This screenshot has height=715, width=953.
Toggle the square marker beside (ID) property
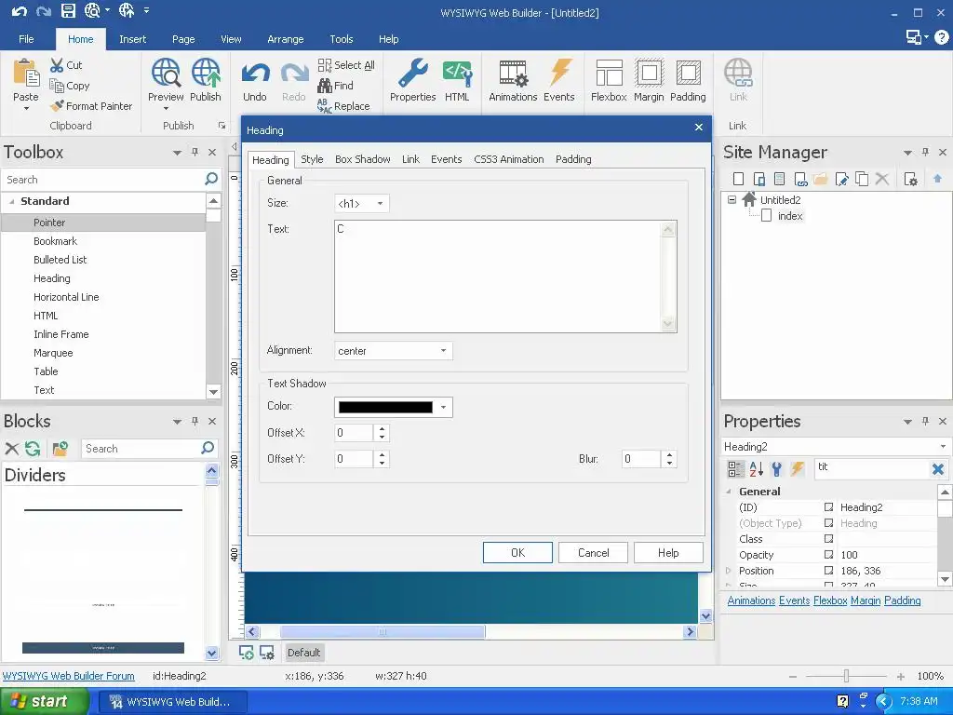828,507
